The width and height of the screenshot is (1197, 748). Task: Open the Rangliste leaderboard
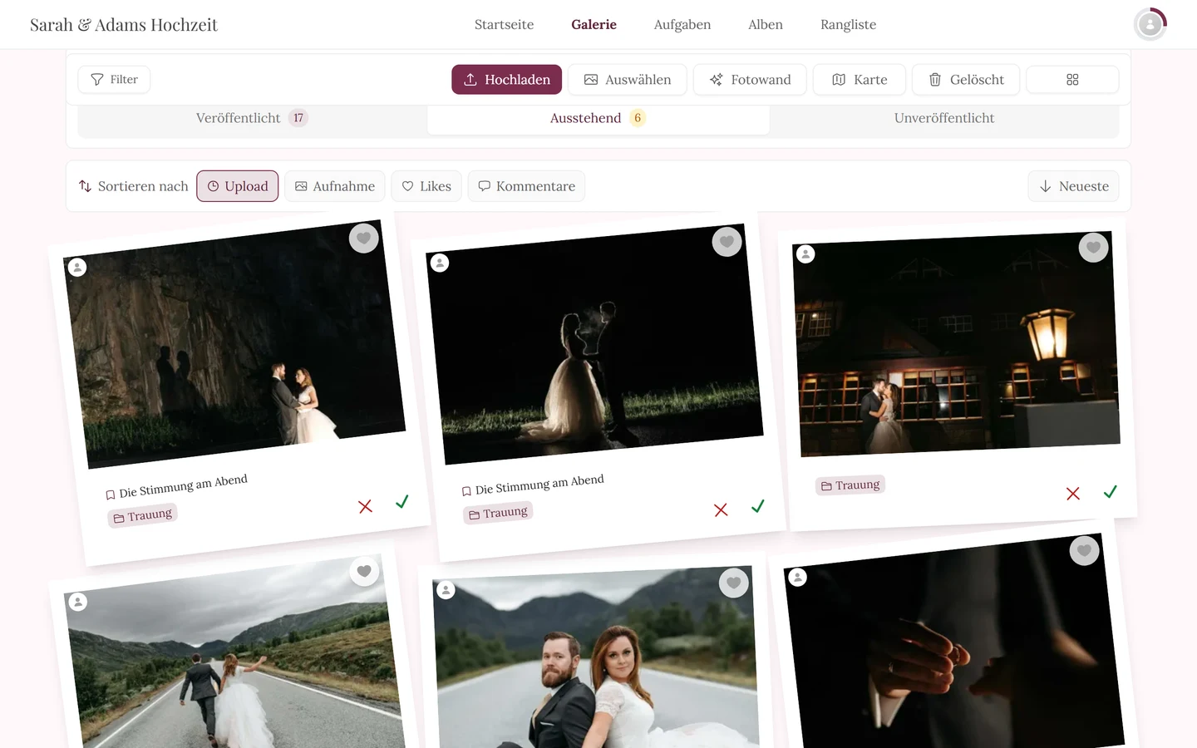point(849,25)
